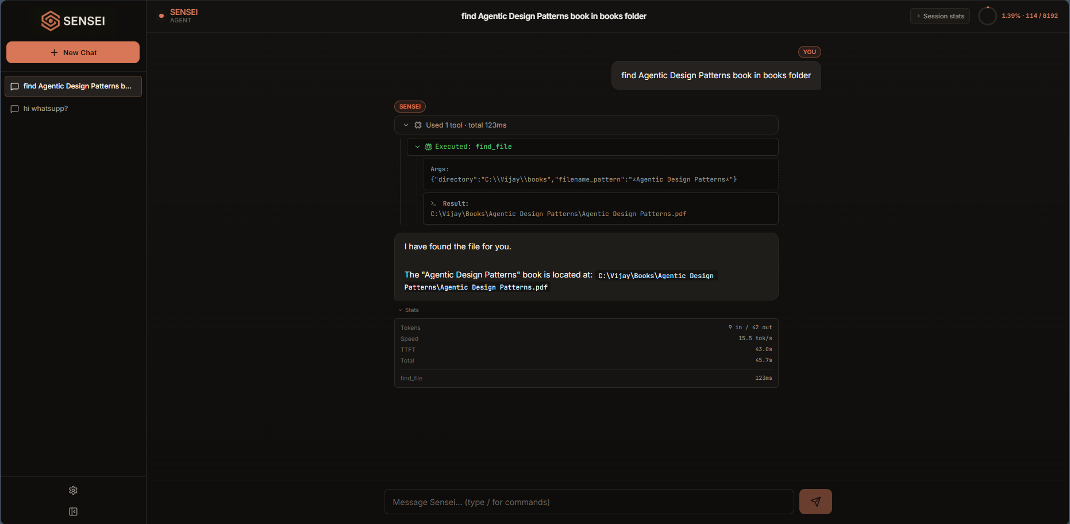Viewport: 1070px width, 524px height.
Task: Click the tool chip icon beside 'Used 1 tool'
Action: click(x=418, y=125)
